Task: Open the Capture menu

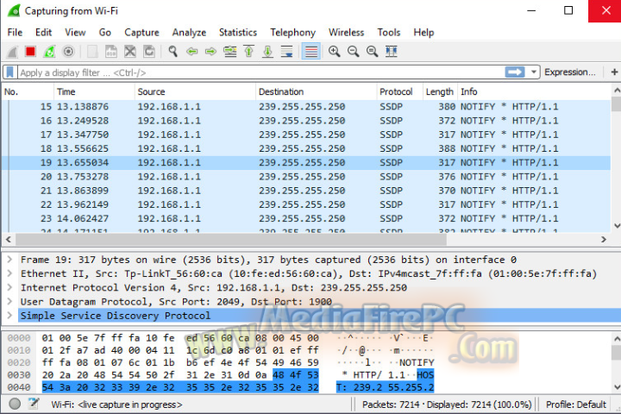Action: (x=141, y=33)
